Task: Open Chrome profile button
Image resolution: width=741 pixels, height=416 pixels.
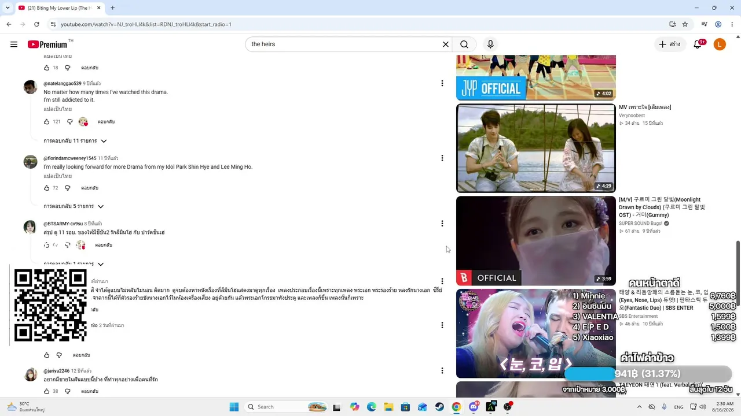Action: point(718,24)
